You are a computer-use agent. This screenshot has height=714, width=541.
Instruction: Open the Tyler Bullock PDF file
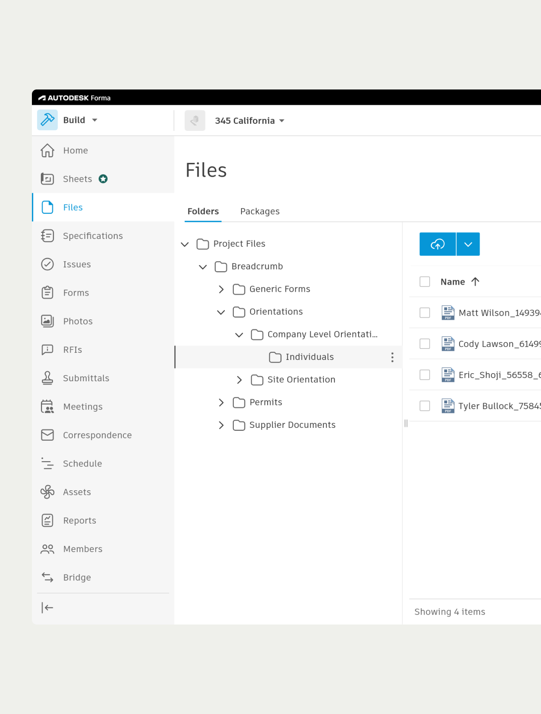[500, 406]
